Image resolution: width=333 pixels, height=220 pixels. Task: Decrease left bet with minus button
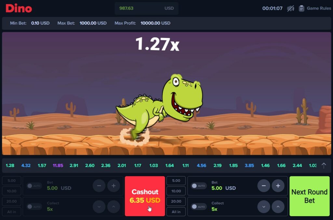pos(99,186)
